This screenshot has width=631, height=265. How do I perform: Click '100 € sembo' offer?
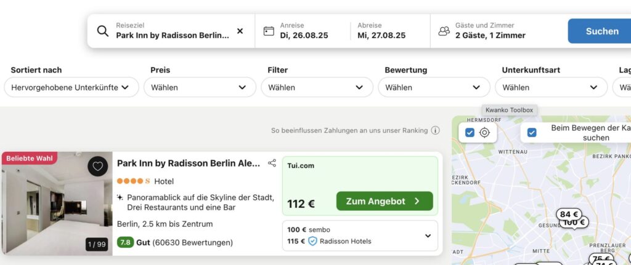click(309, 230)
